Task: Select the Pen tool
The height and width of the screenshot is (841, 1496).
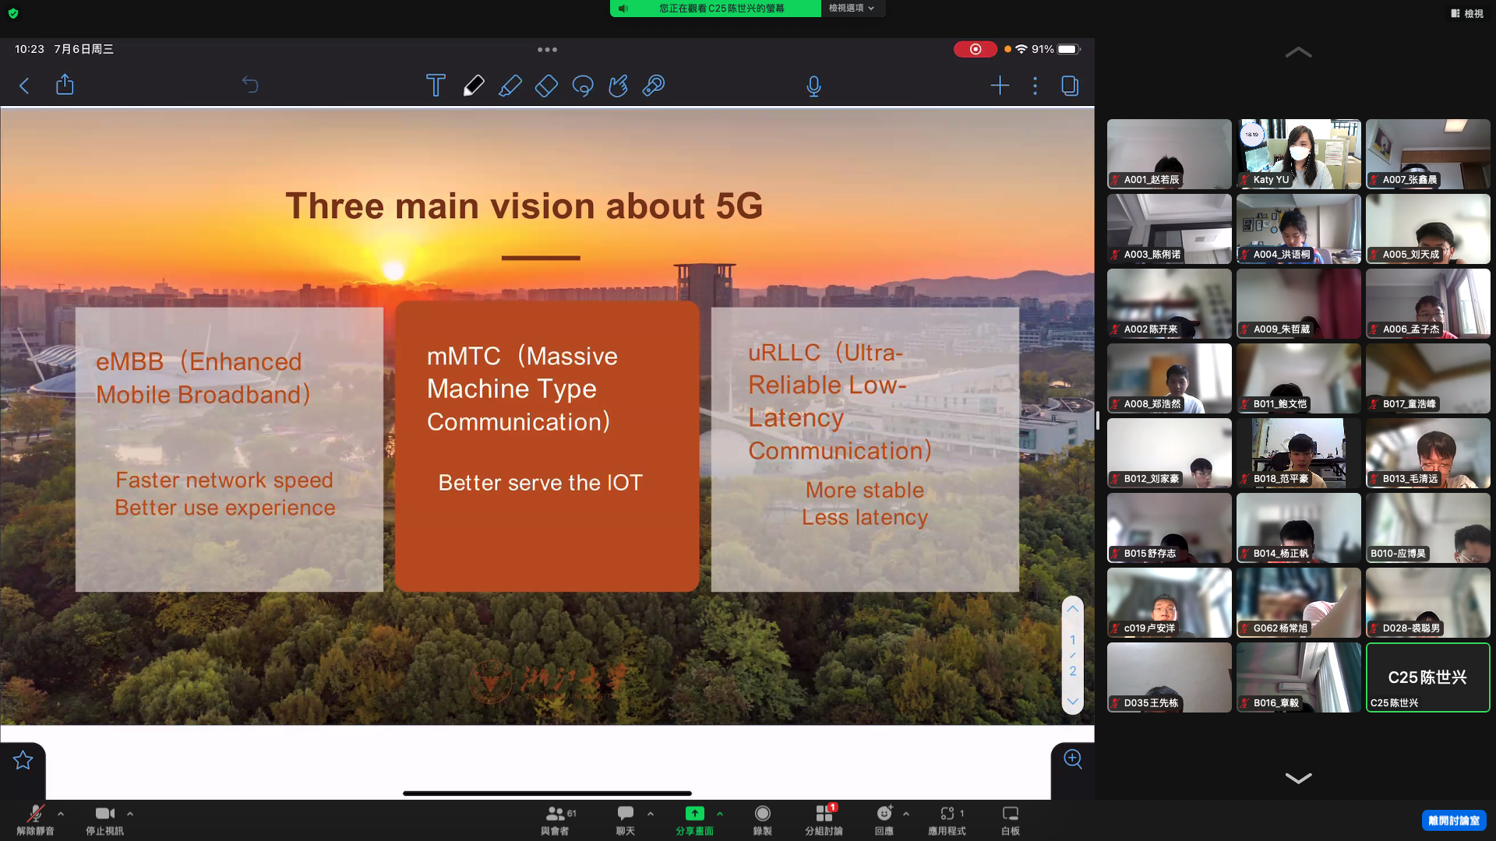Action: pos(473,85)
